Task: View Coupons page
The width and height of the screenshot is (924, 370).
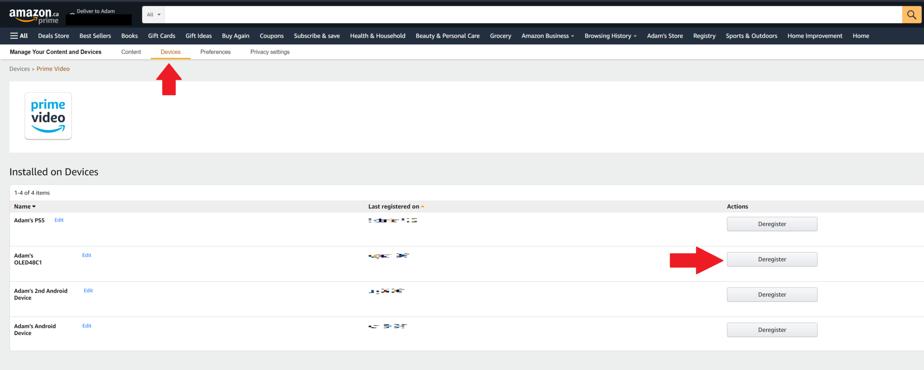Action: 272,36
